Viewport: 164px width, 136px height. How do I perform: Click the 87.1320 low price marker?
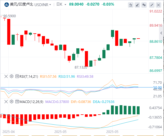(81, 67)
